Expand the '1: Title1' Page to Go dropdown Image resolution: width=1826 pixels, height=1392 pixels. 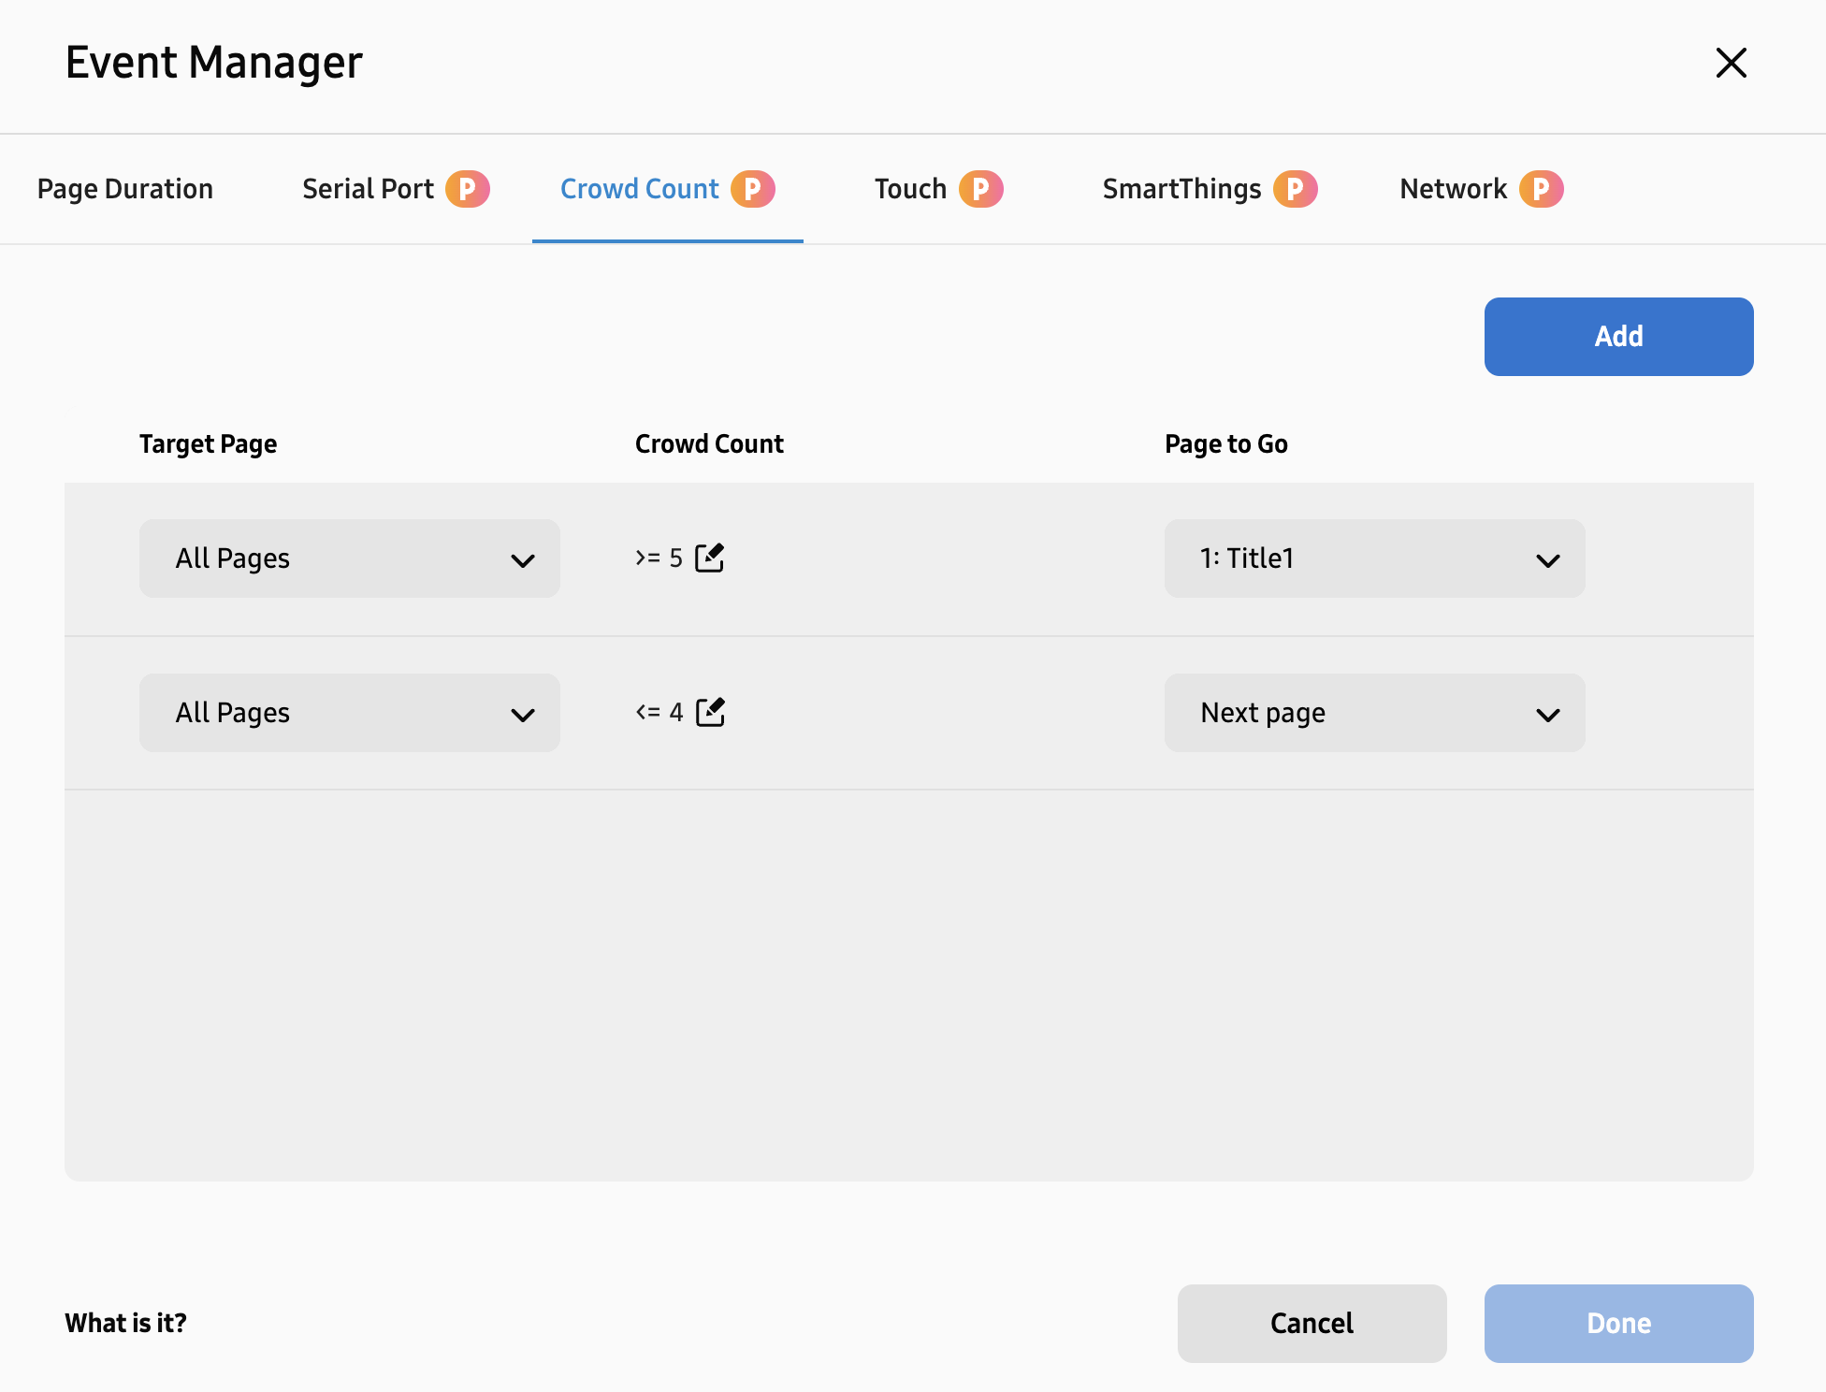tap(1373, 558)
